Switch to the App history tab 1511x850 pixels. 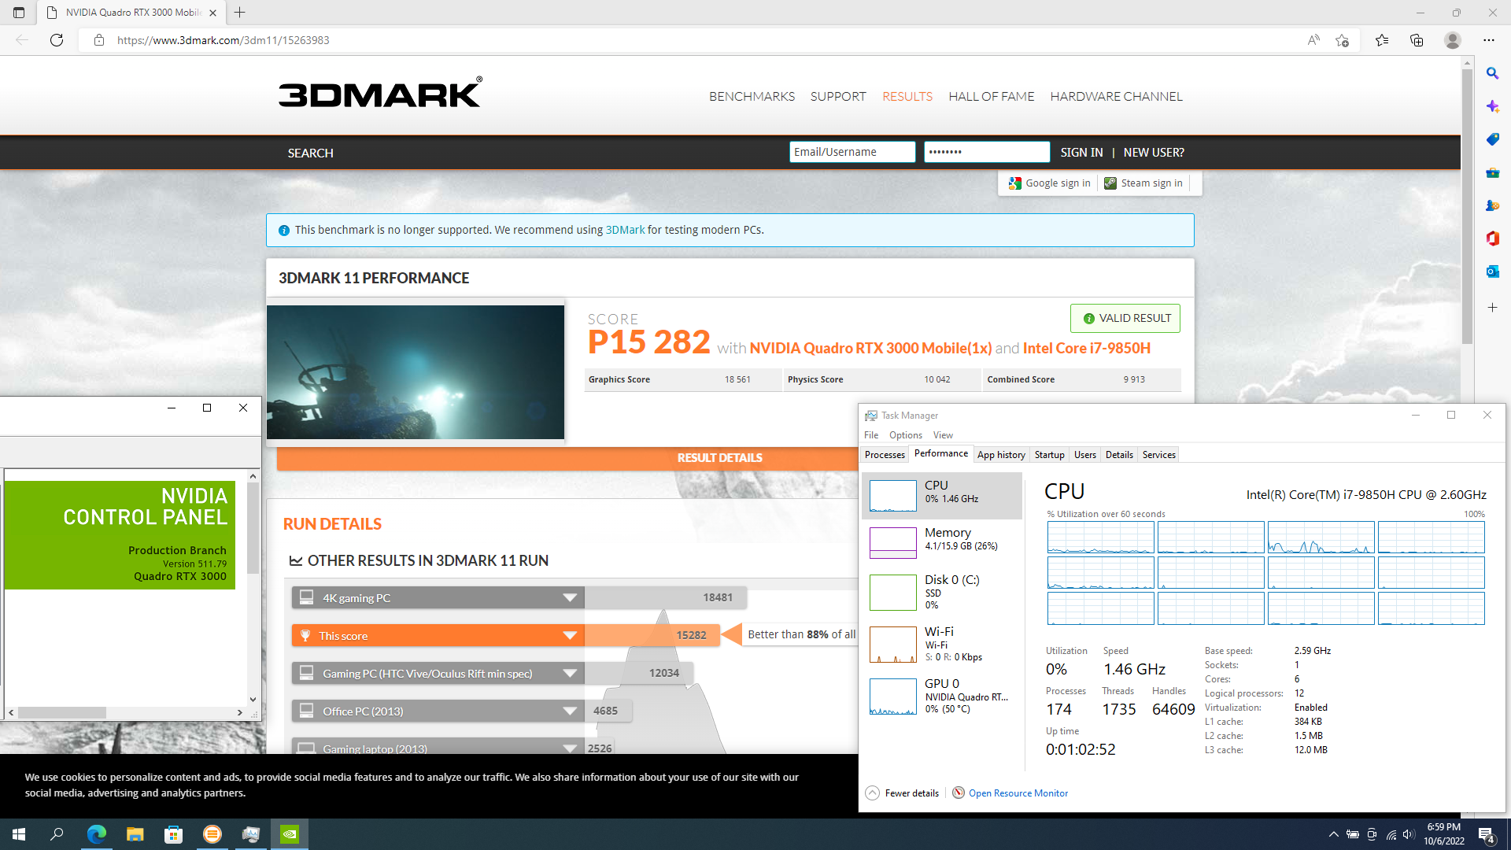pos(1001,455)
